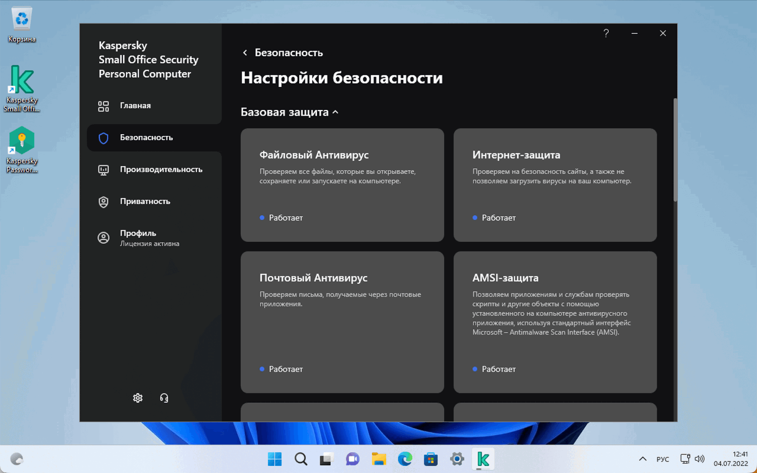Click the Почтовый Антивирус description text
Viewport: 757px width, 473px height.
pos(340,299)
